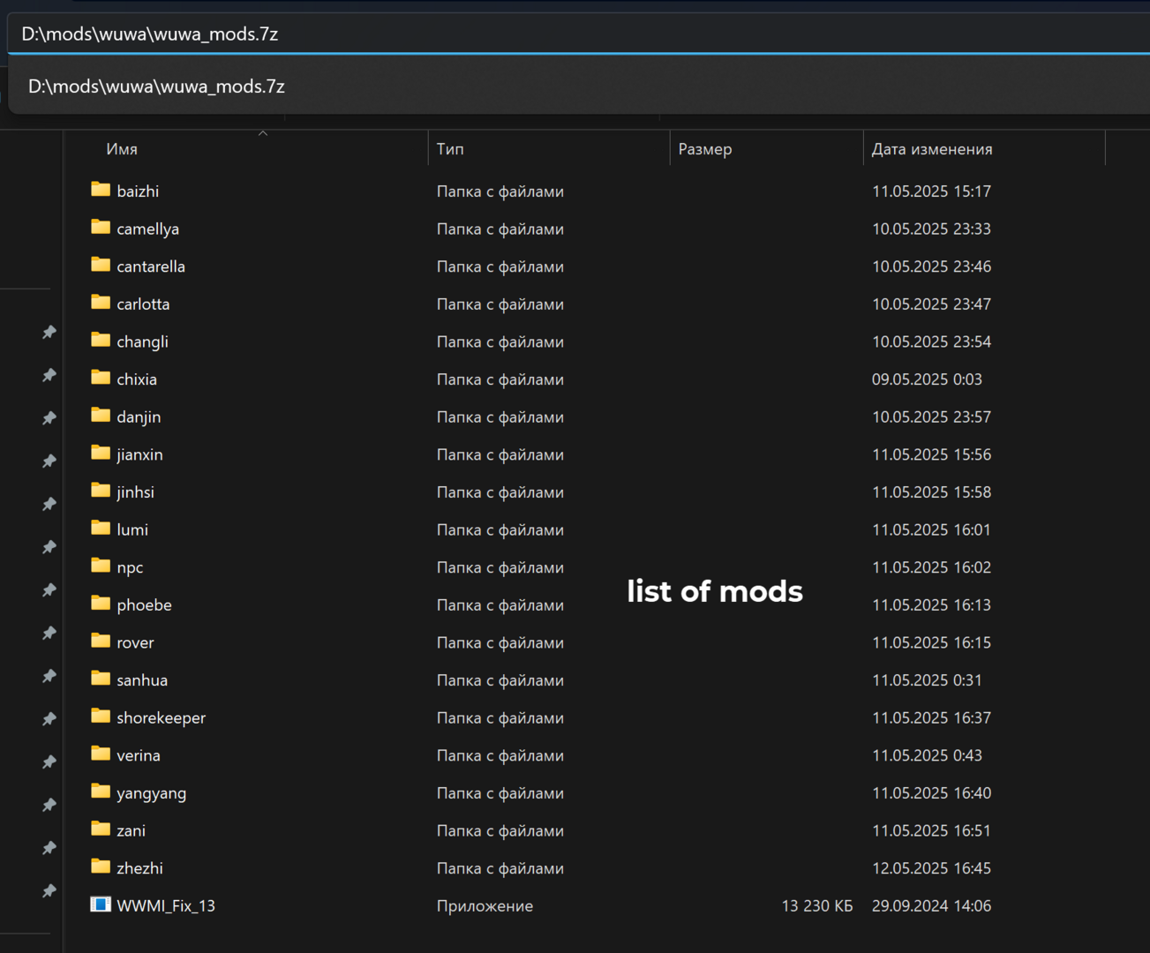
Task: Click the address bar path field
Action: (578, 34)
